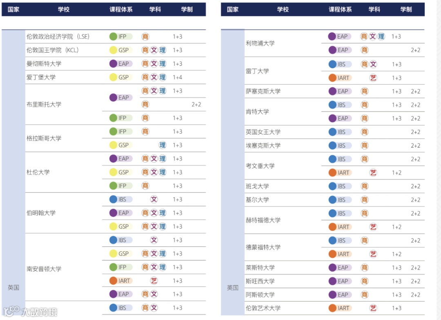Click the 利物浦大学 cell
This screenshot has height=320, width=441.
(260, 43)
